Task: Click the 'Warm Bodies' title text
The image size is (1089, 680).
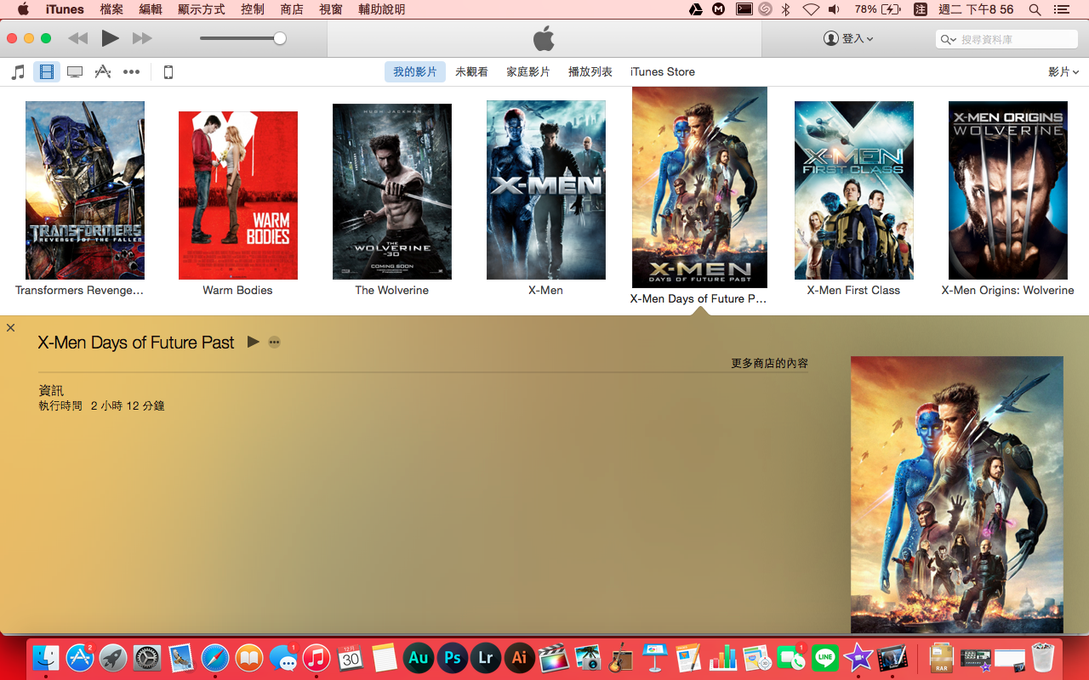Action: [237, 291]
